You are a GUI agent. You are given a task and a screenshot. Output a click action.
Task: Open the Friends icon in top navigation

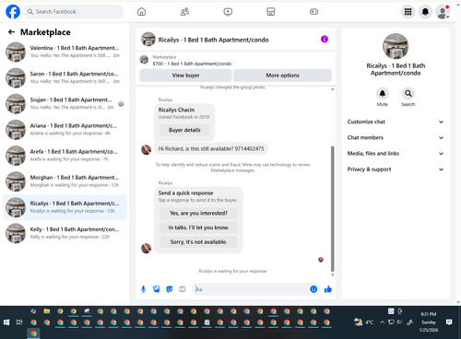coord(184,12)
